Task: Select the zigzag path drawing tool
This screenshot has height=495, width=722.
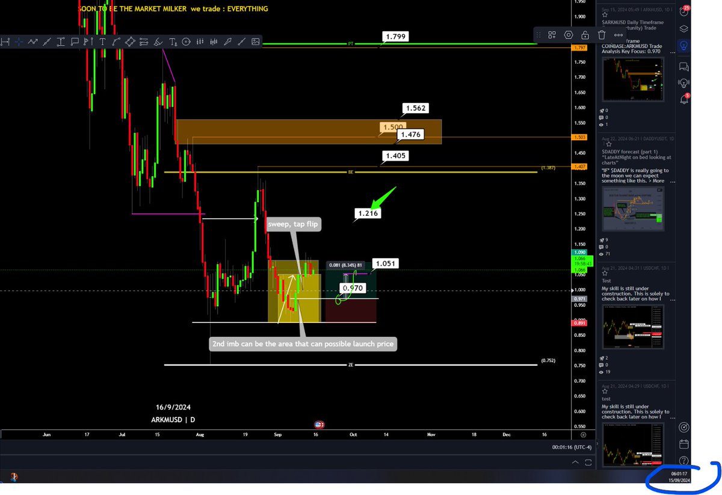Action: (x=32, y=42)
